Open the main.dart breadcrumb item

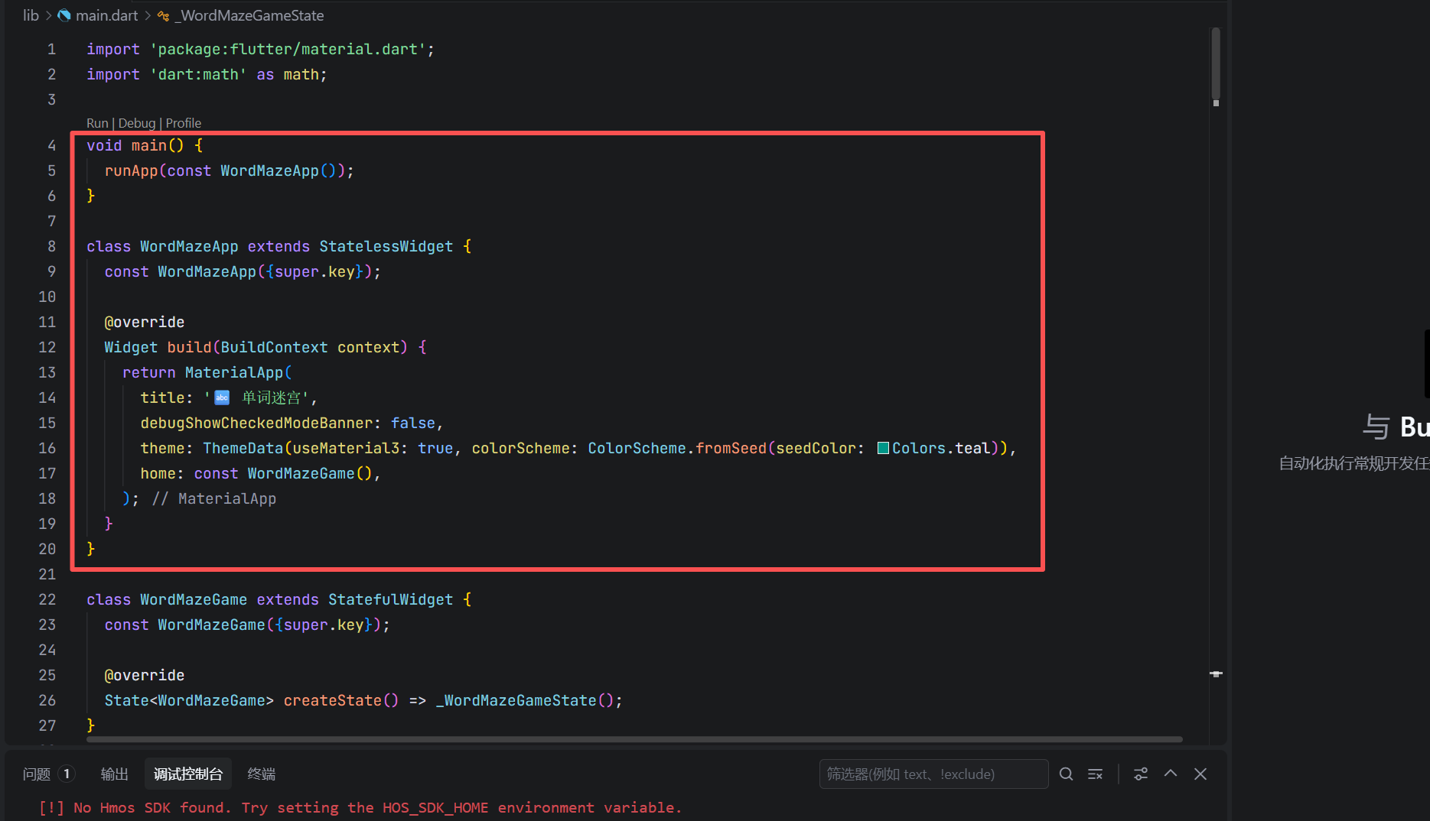[106, 15]
